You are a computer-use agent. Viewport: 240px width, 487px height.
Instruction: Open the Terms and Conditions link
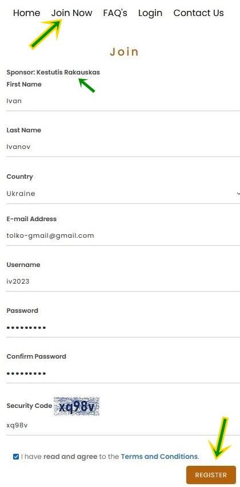point(159,457)
